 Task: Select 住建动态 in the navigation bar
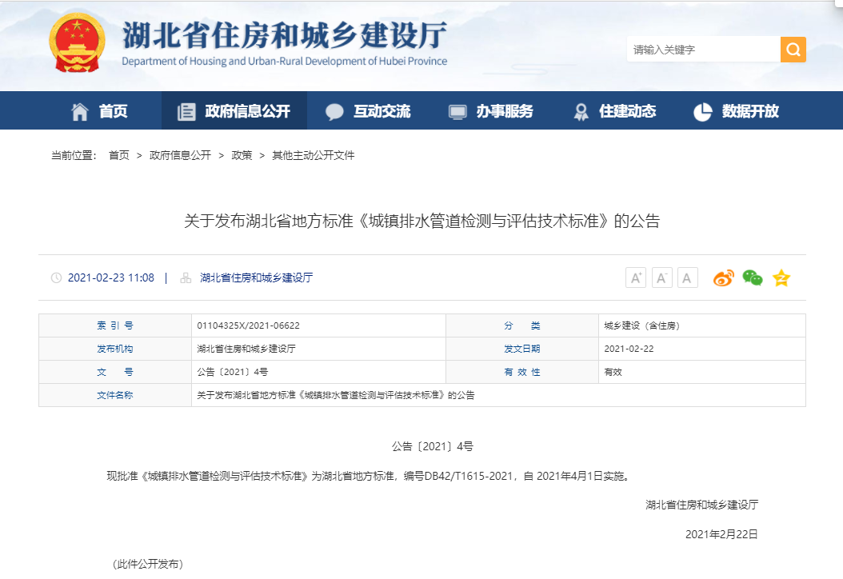pyautogui.click(x=614, y=111)
